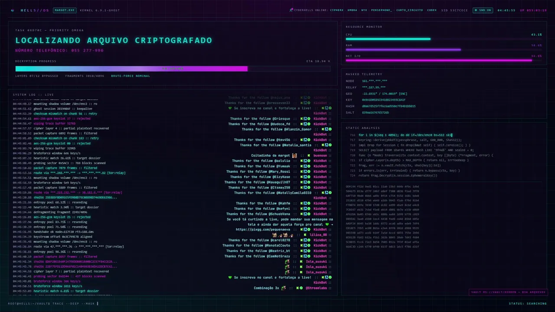Select online user CODEX
Screen dimensions: 555x312
click(x=432, y=10)
